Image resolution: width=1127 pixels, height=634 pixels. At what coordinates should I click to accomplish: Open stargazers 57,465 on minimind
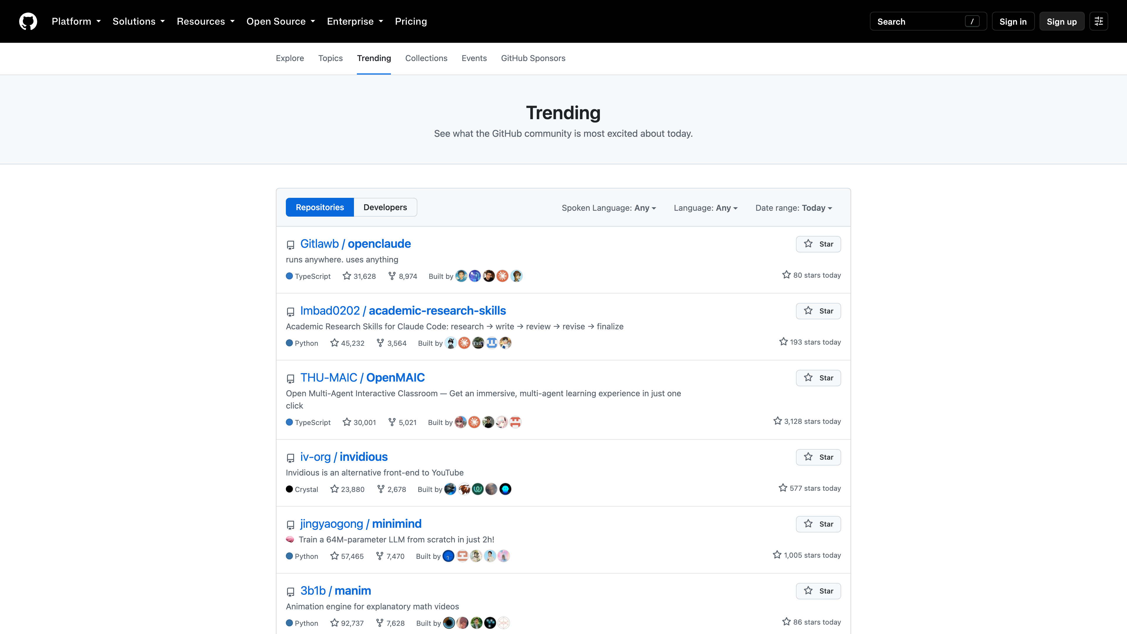point(347,556)
